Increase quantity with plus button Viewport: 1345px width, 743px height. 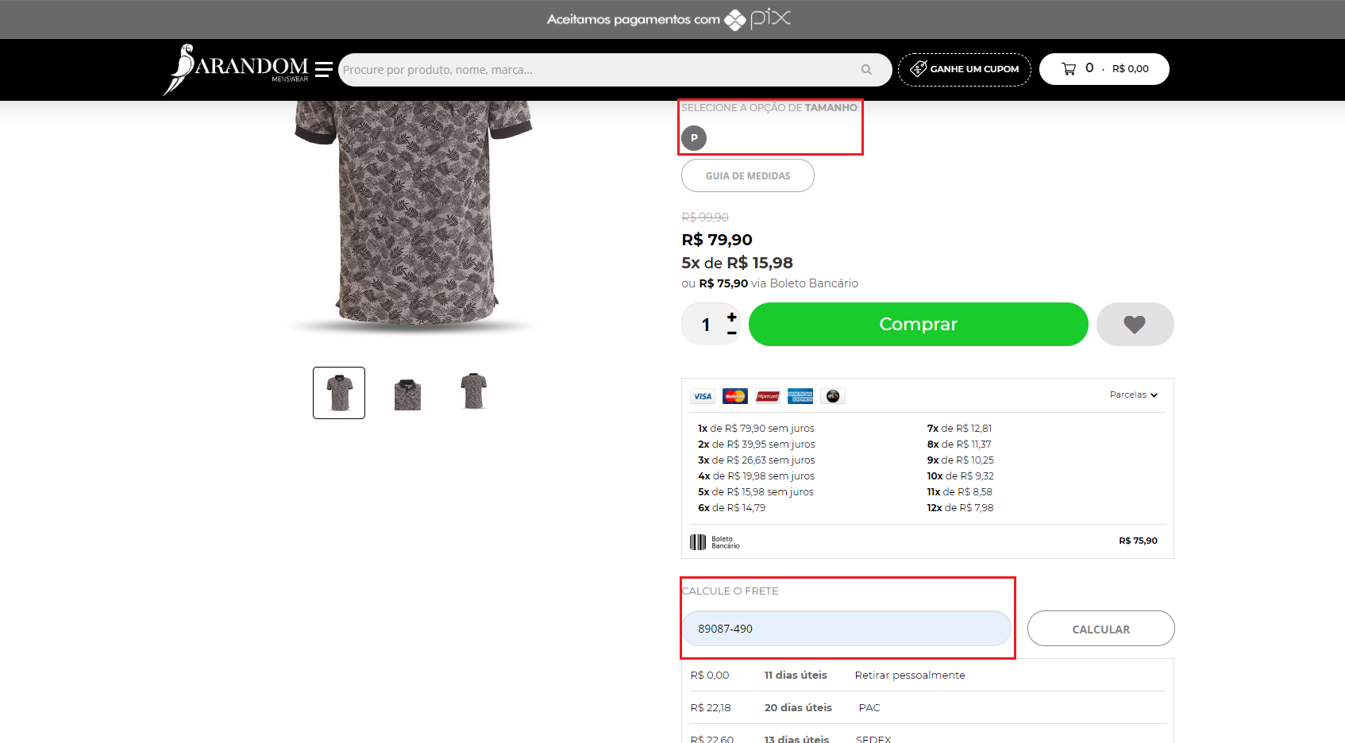point(731,317)
